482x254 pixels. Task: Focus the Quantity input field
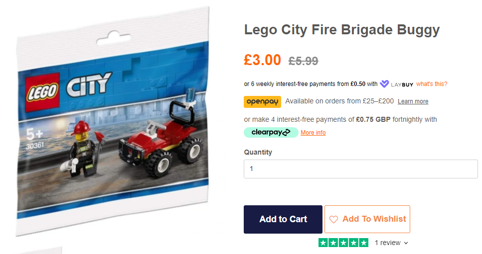(360, 169)
